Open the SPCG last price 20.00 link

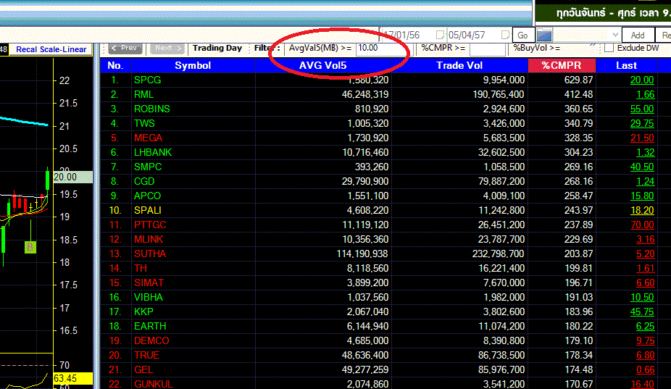point(642,80)
